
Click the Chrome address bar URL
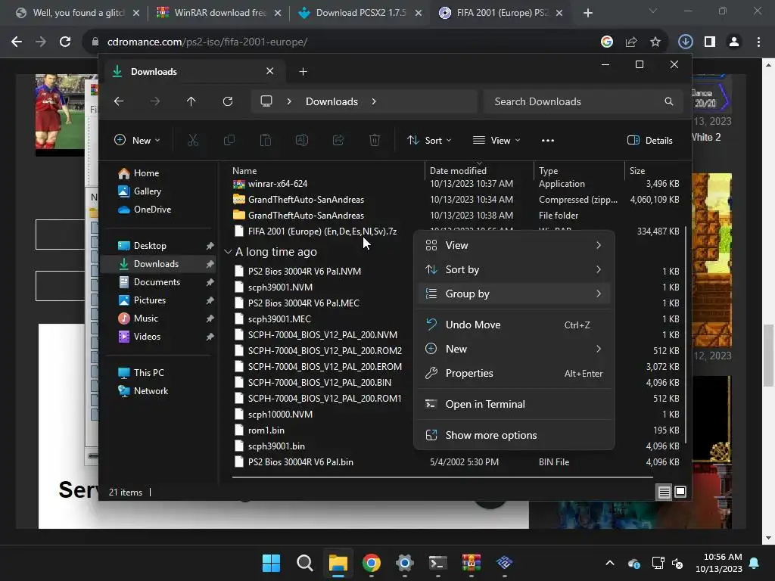(x=207, y=42)
